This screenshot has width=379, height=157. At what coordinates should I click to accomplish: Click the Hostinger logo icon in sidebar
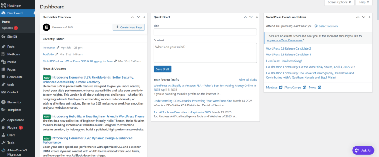[3, 5]
